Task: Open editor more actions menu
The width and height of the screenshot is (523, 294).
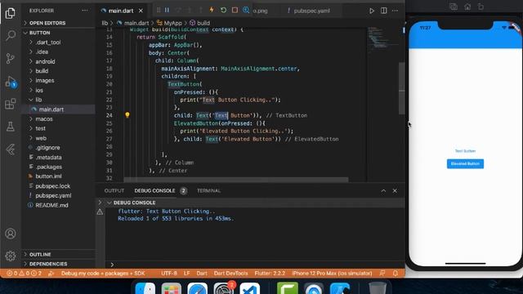Action: pos(395,11)
